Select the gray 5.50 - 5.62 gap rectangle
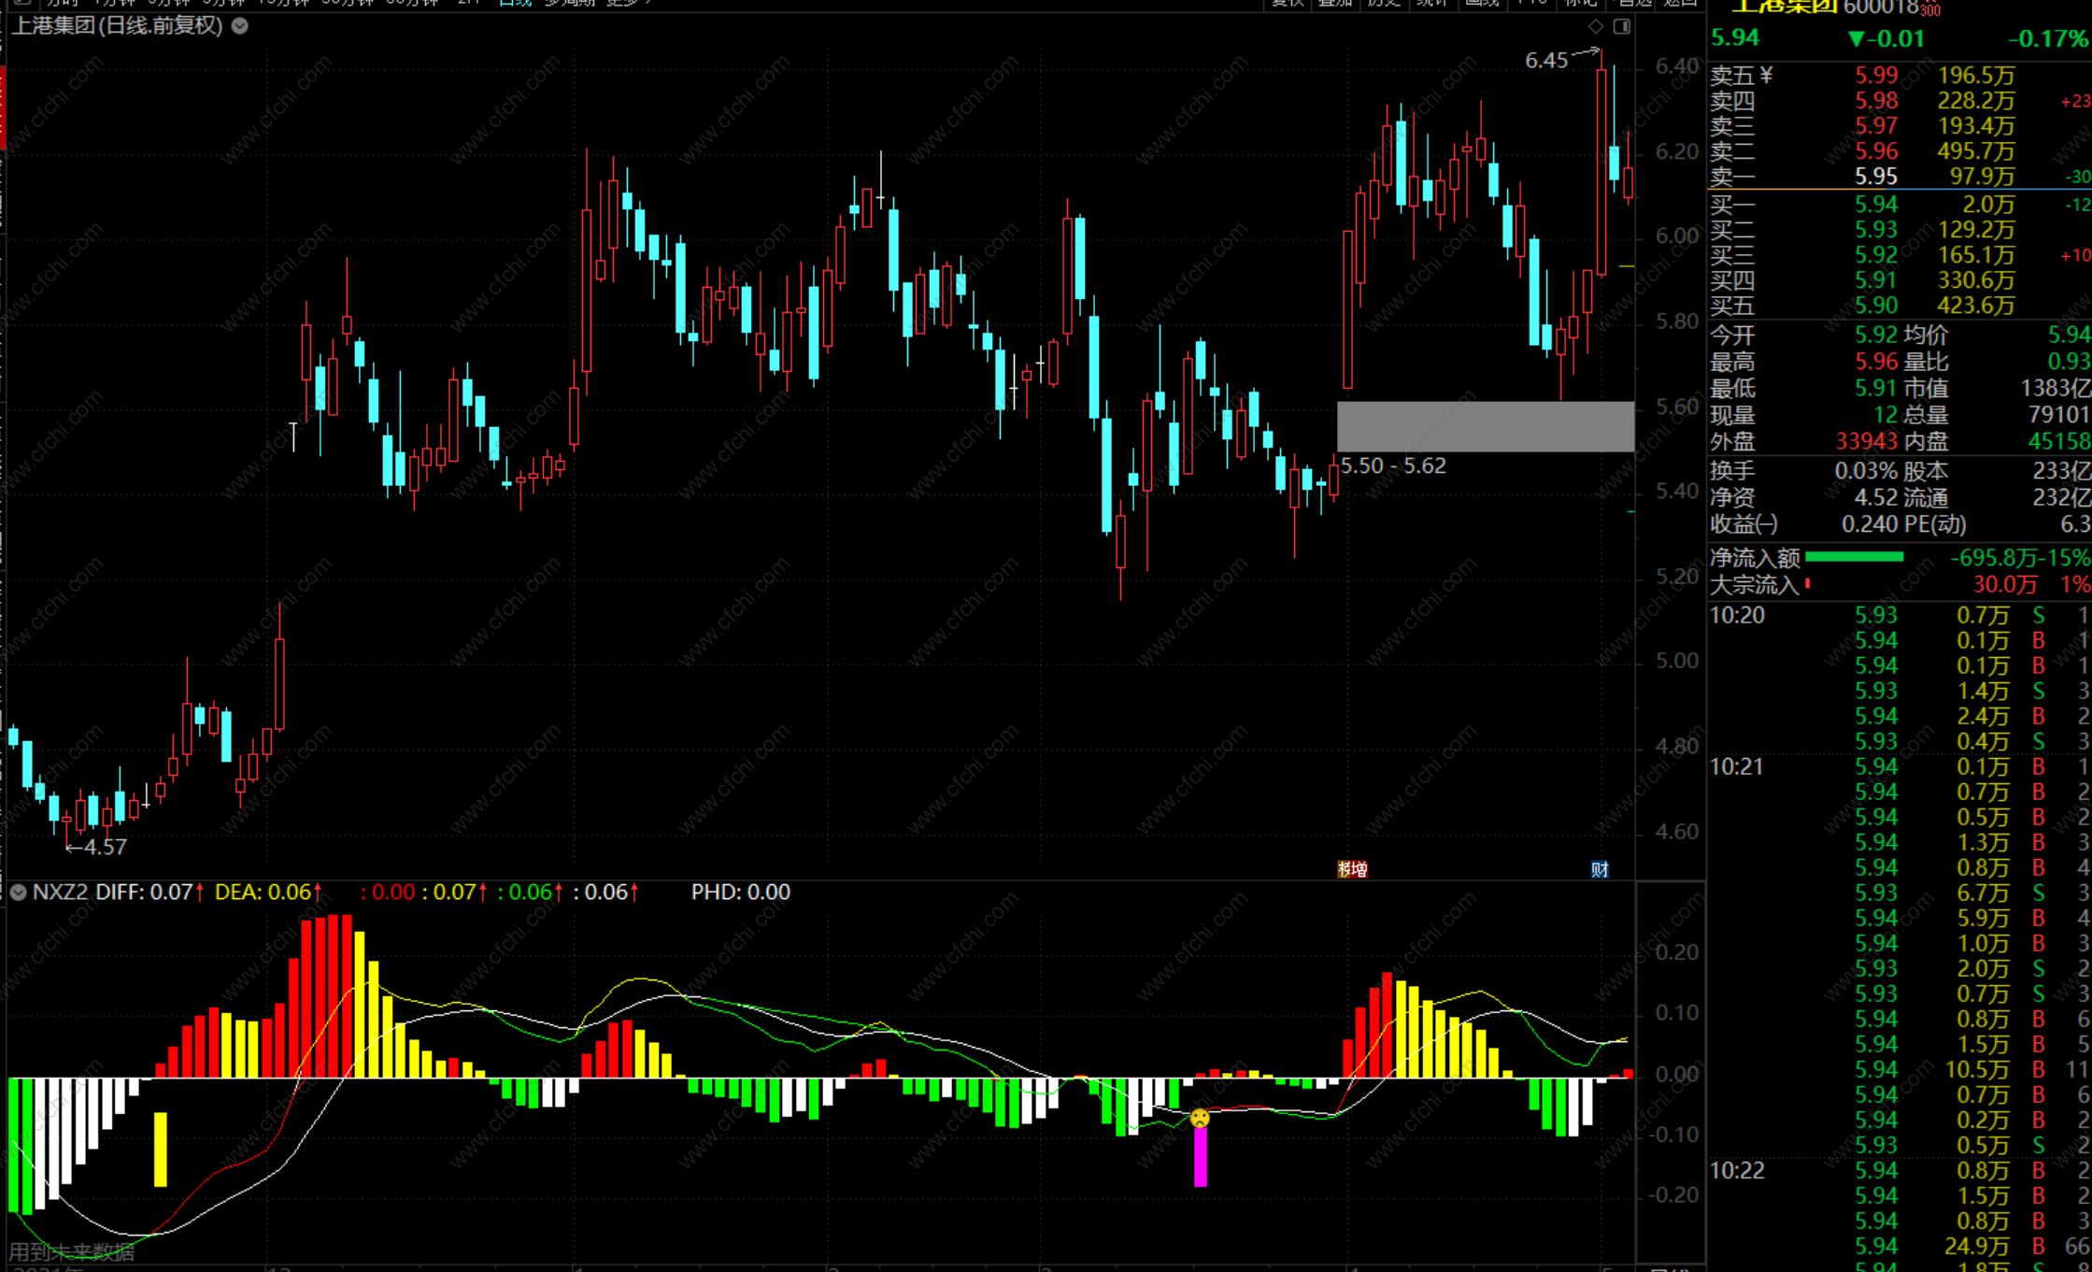The width and height of the screenshot is (2092, 1272). (1485, 427)
